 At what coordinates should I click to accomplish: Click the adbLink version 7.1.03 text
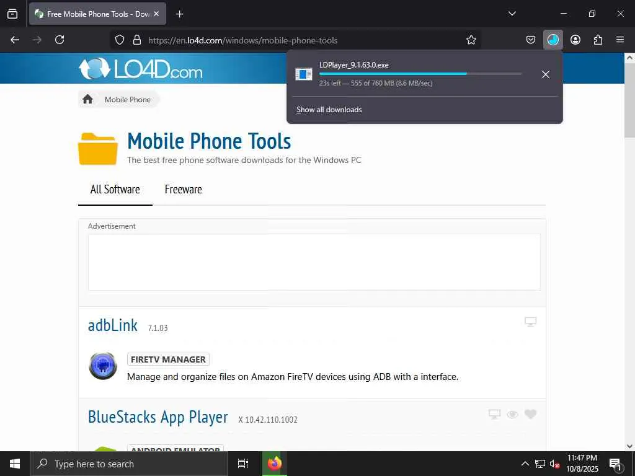coord(158,328)
